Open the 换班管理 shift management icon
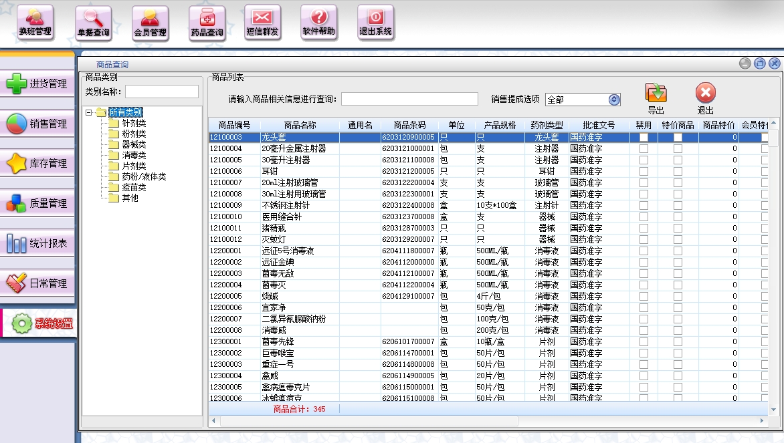 (35, 22)
